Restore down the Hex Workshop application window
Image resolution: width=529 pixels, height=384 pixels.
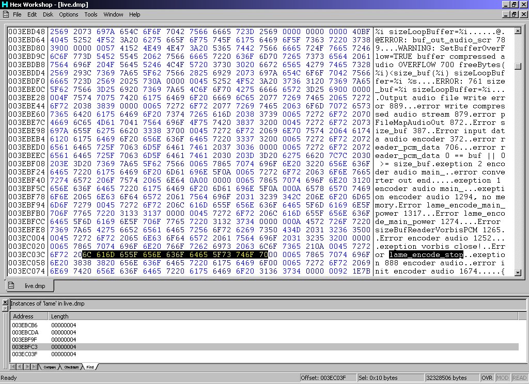click(514, 4)
